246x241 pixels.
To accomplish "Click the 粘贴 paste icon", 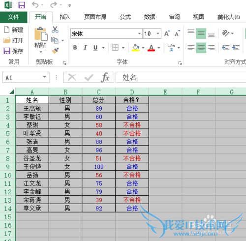I will 41,34.
